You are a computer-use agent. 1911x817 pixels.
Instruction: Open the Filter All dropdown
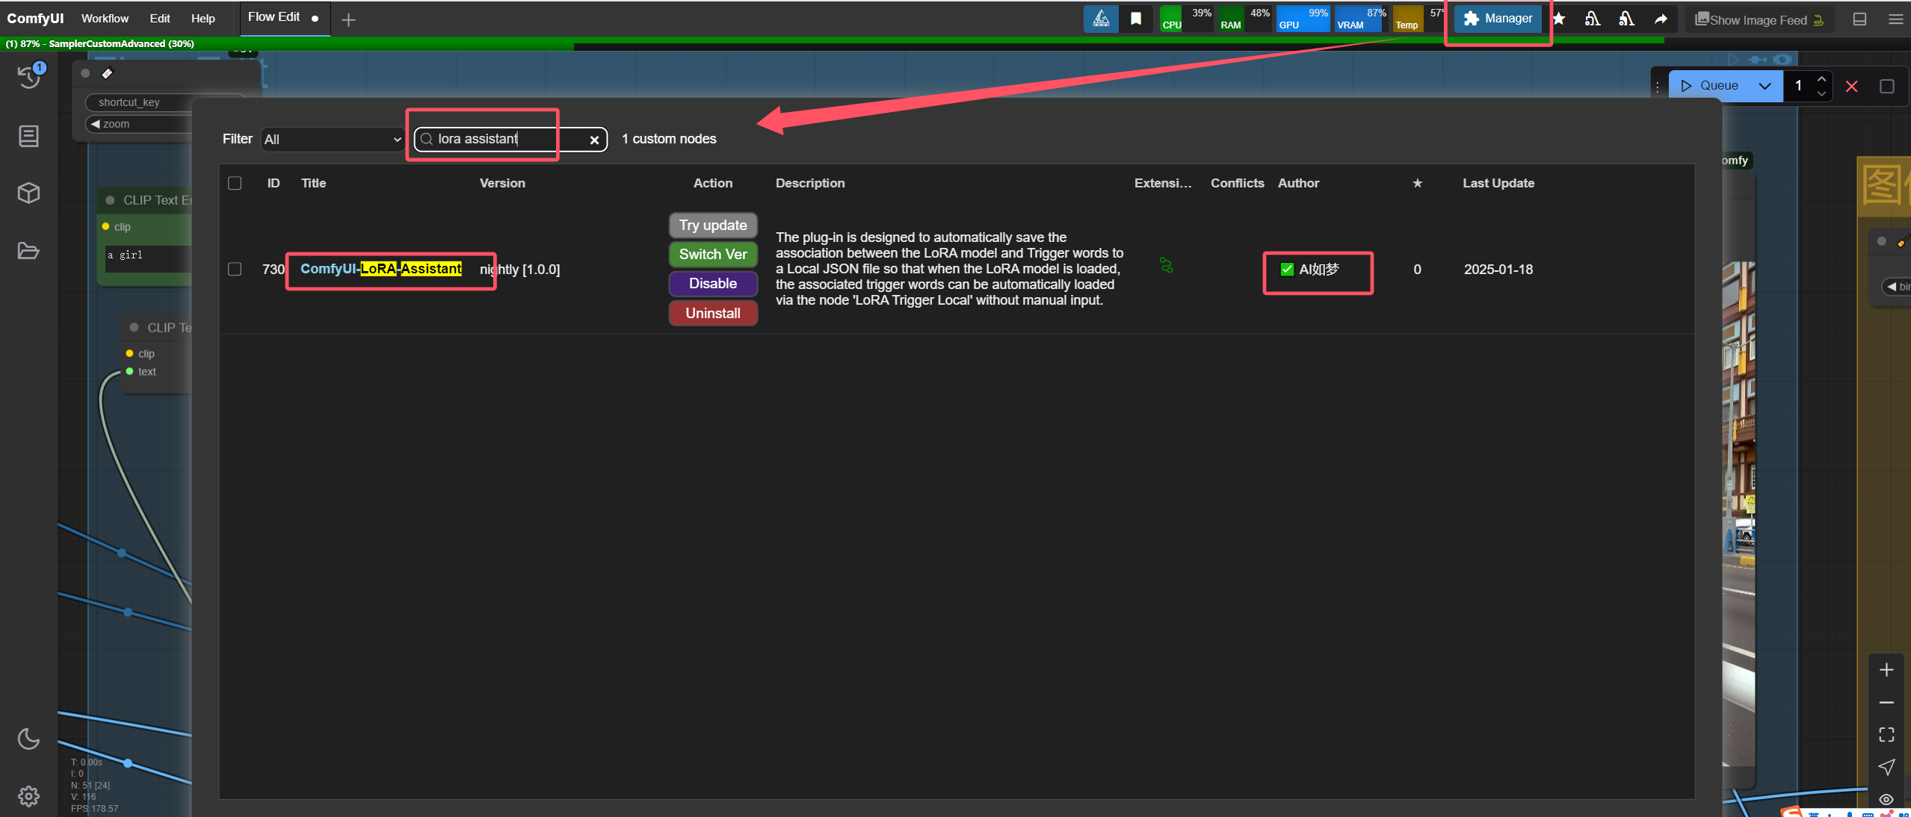point(333,140)
